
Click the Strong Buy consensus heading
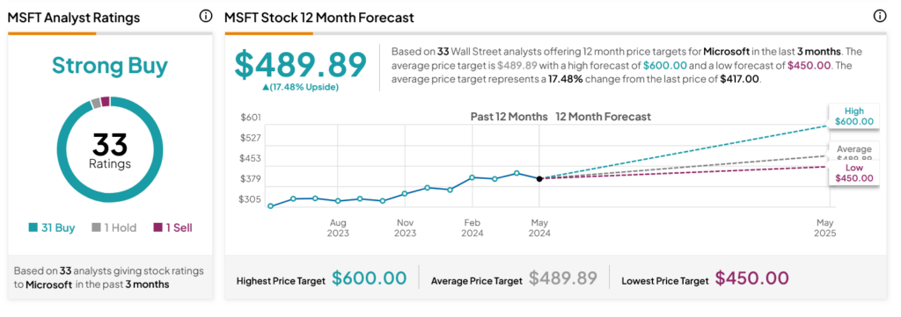110,66
